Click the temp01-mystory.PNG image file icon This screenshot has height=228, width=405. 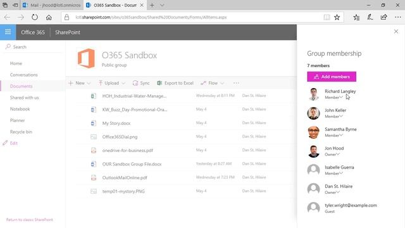point(94,191)
